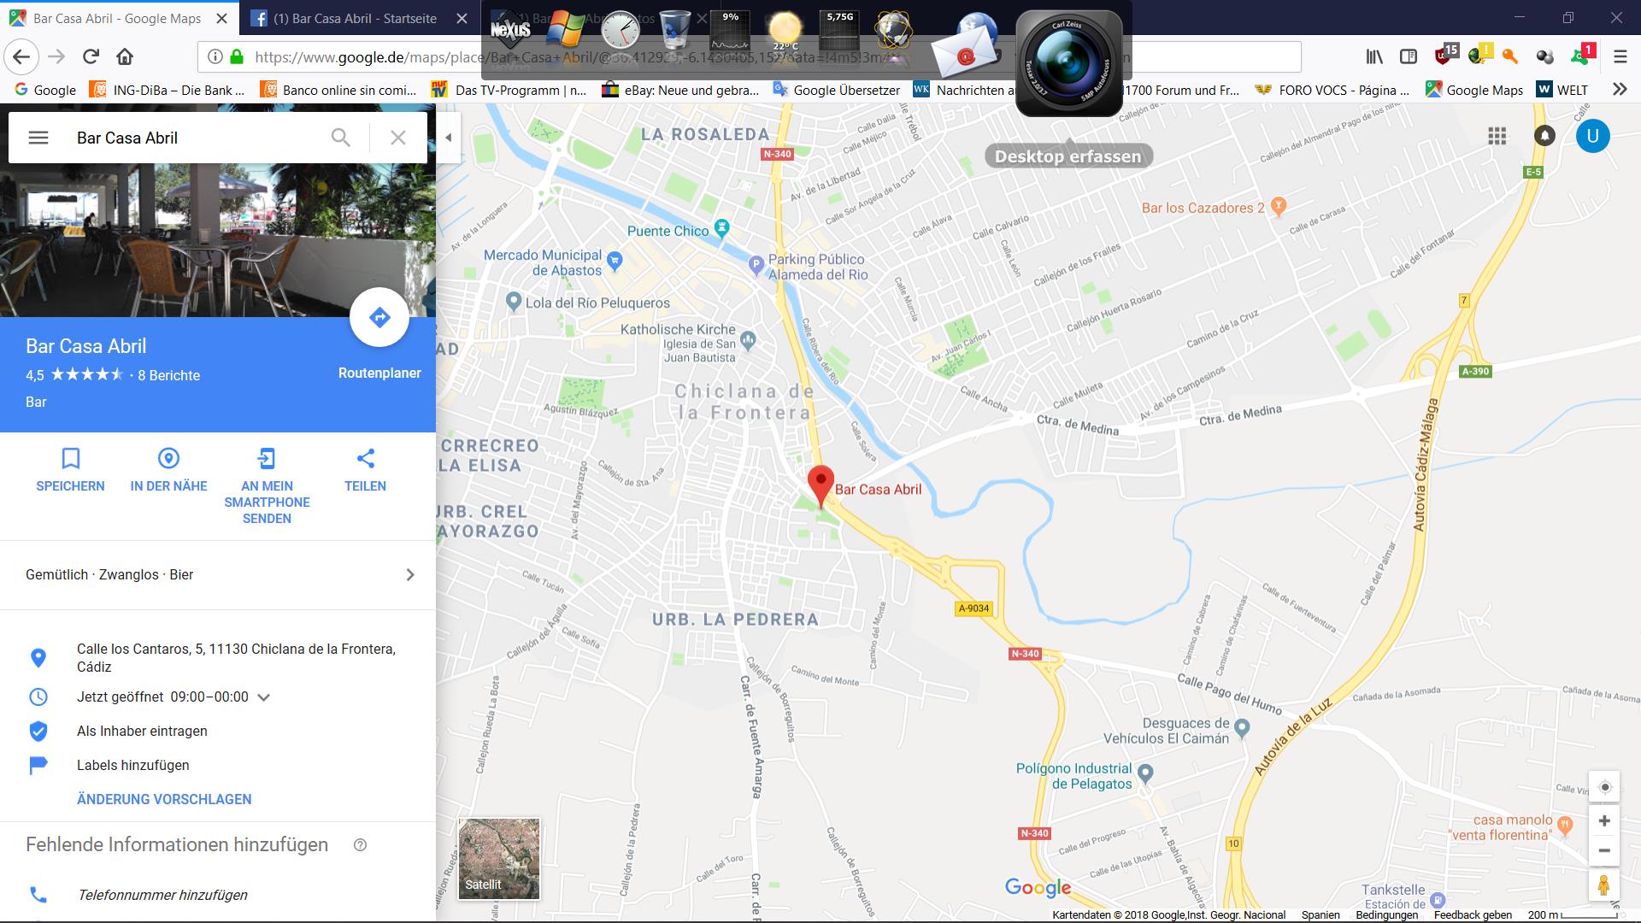Click the In der Nähe icon
This screenshot has width=1641, height=923.
(x=168, y=459)
